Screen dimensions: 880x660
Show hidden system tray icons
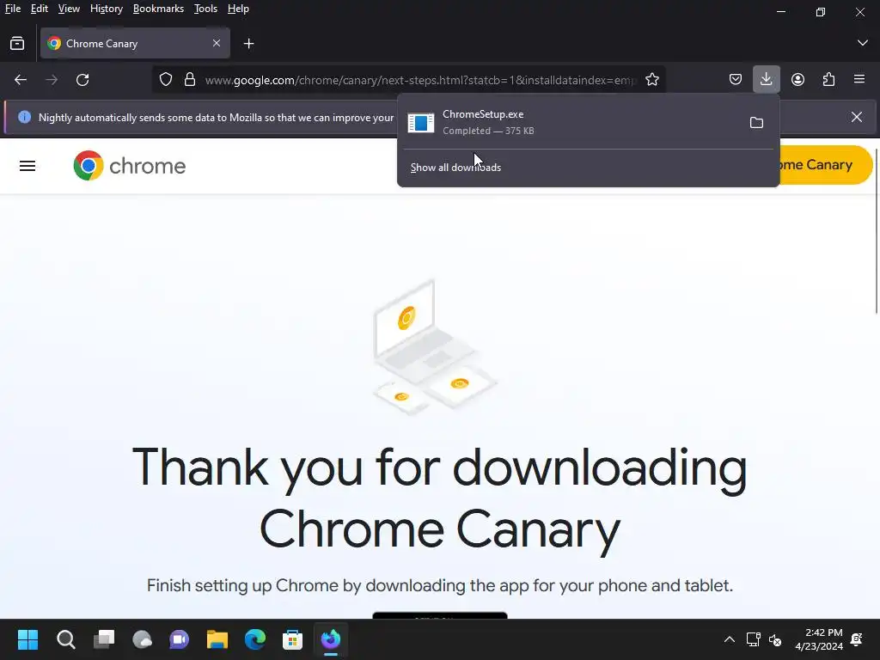(x=729, y=639)
